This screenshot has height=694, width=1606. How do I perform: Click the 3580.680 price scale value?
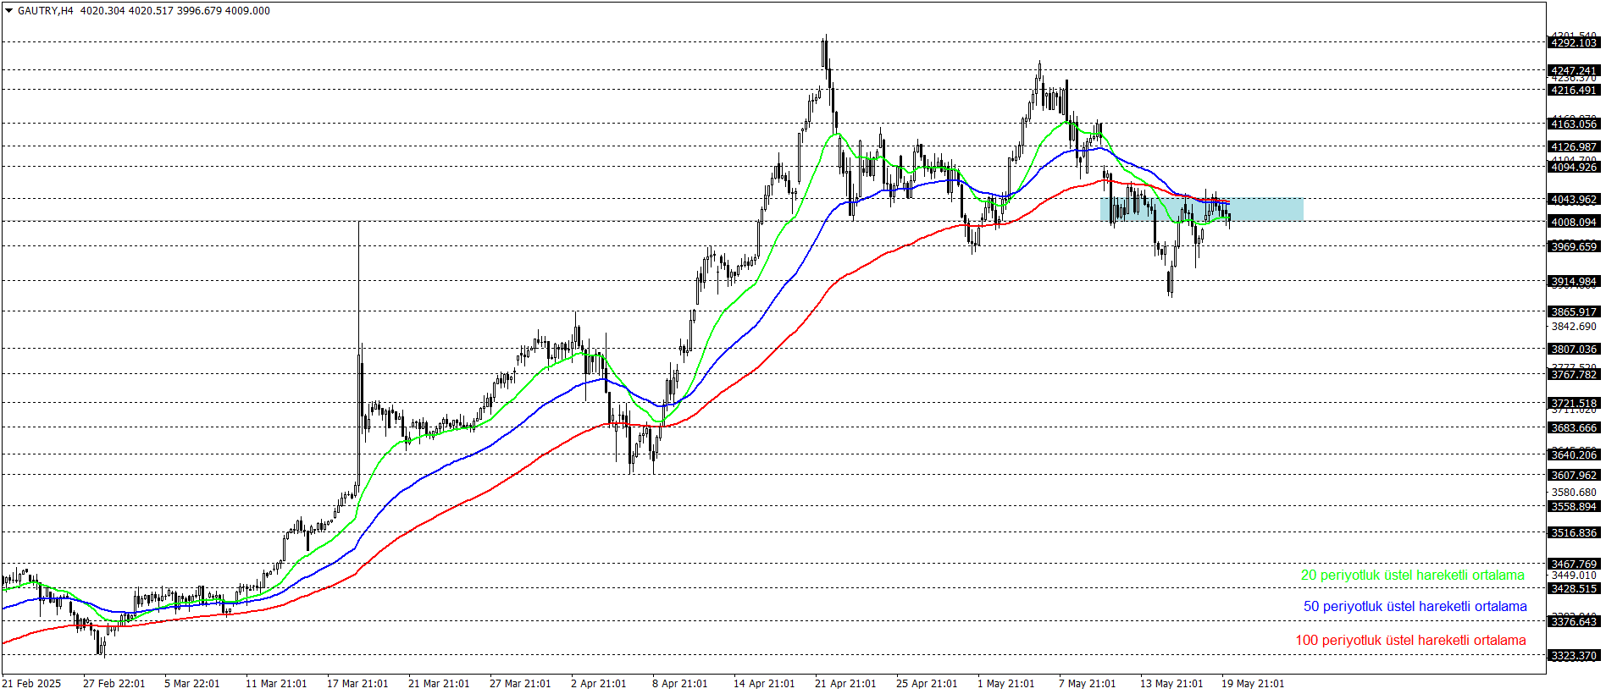[1574, 493]
